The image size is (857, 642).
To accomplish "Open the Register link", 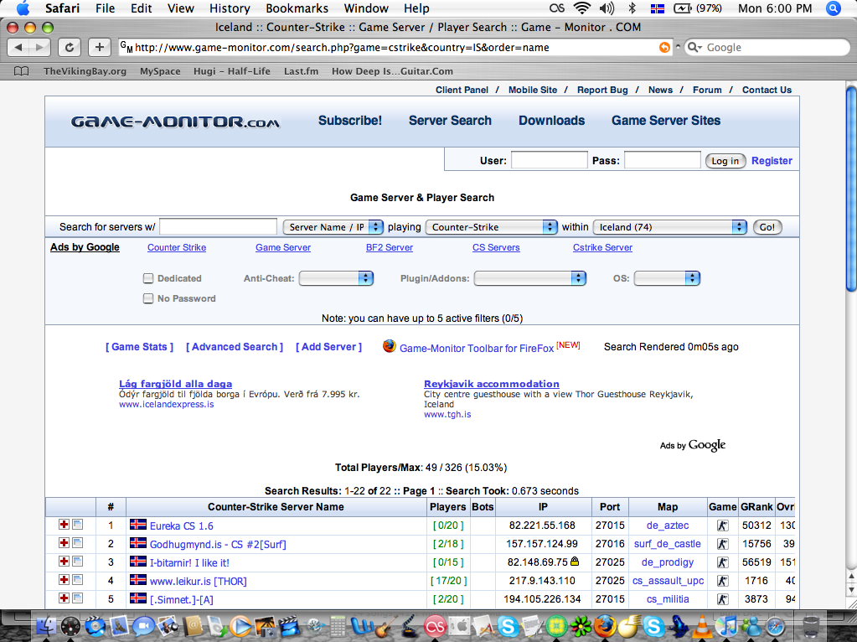I will click(x=772, y=161).
